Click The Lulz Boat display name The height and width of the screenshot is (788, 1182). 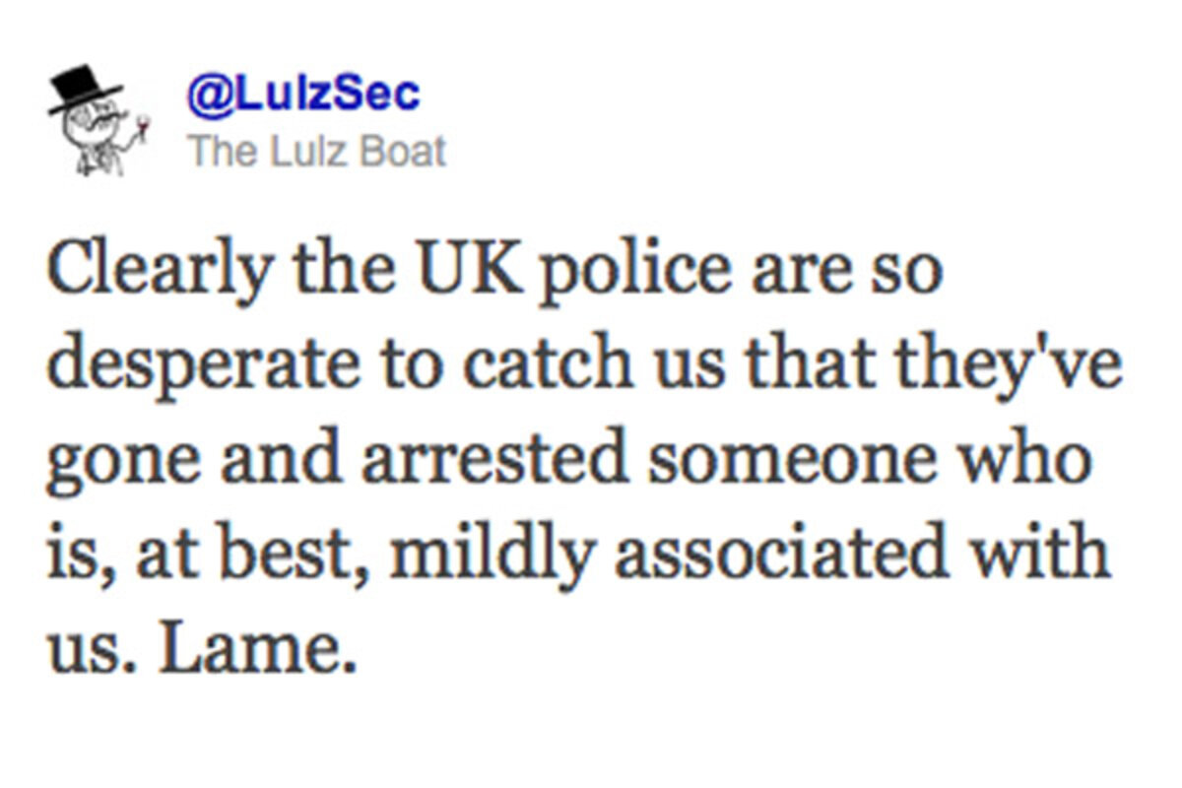(x=316, y=152)
